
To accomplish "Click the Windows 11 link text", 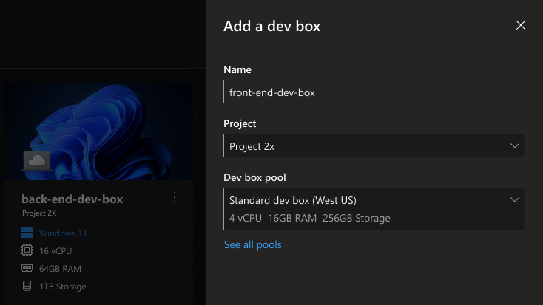I will pos(63,233).
